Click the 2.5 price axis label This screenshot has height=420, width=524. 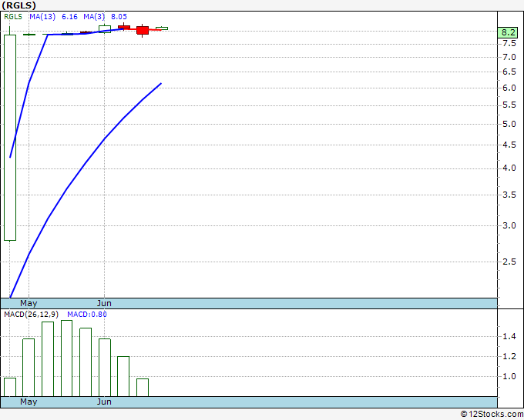tap(509, 262)
